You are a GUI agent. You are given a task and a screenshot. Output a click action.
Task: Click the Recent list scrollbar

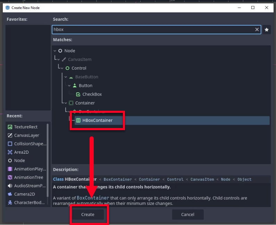tap(48, 160)
